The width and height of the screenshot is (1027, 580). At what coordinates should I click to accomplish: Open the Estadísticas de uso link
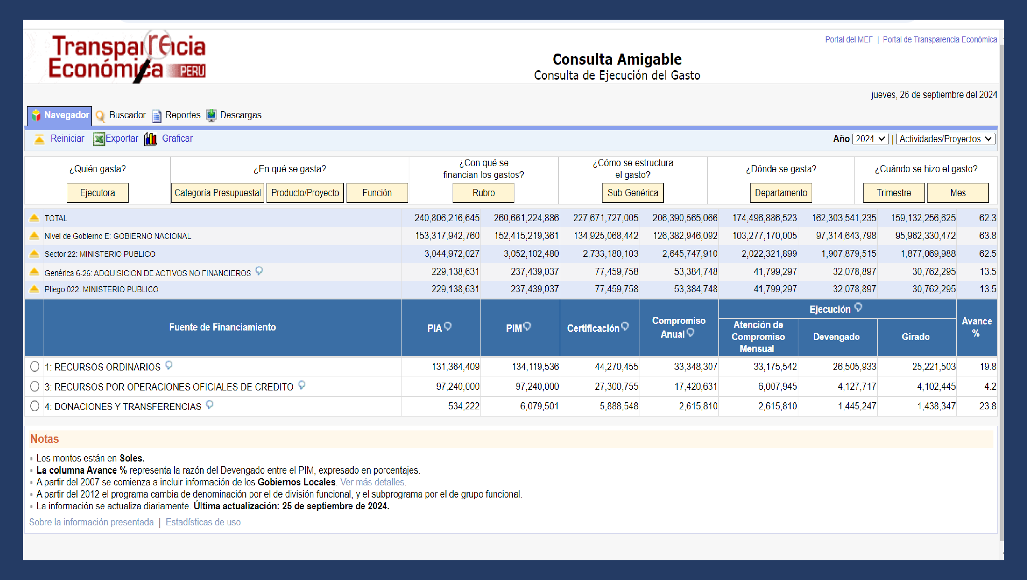203,522
